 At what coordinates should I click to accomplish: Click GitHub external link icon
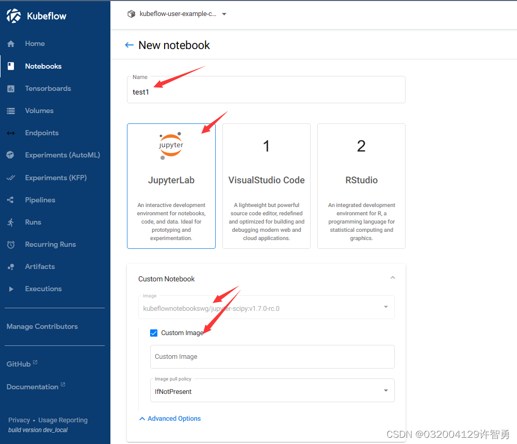point(35,362)
